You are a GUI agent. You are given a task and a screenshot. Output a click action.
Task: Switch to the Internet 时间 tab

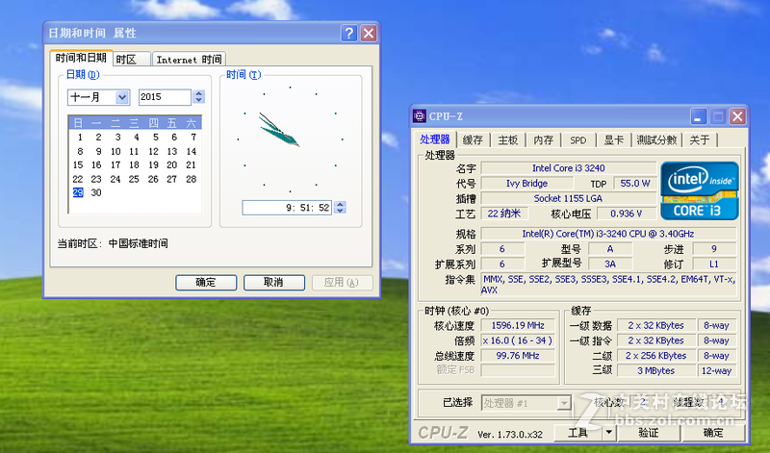coord(189,60)
